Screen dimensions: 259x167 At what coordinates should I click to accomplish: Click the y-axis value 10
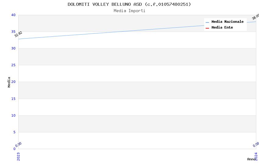point(13,115)
